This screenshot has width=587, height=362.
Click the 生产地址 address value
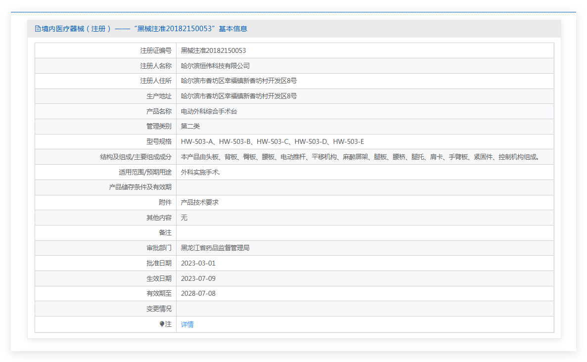click(x=238, y=96)
